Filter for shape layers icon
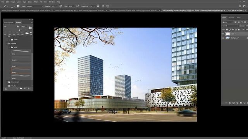 point(245,22)
